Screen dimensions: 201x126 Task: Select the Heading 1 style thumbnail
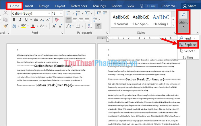click(x=161, y=20)
